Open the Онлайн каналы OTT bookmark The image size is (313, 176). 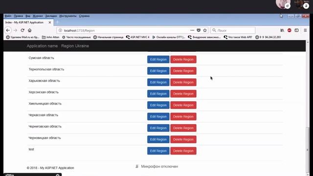[x=169, y=37]
